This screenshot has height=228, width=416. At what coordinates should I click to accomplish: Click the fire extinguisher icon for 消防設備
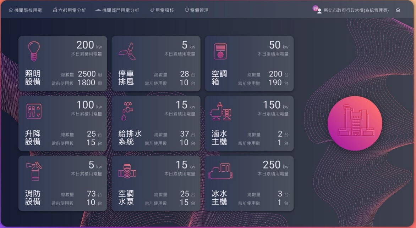tap(34, 171)
